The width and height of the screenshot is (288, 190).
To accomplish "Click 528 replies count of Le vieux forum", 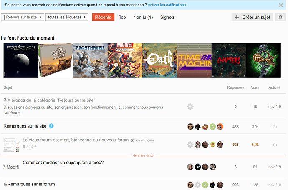I will [x=236, y=145].
